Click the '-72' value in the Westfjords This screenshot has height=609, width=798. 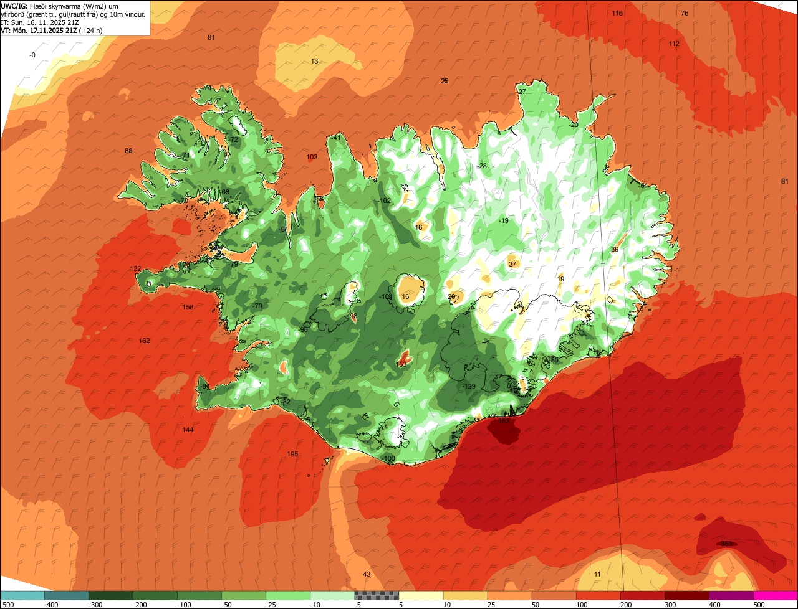(233, 139)
